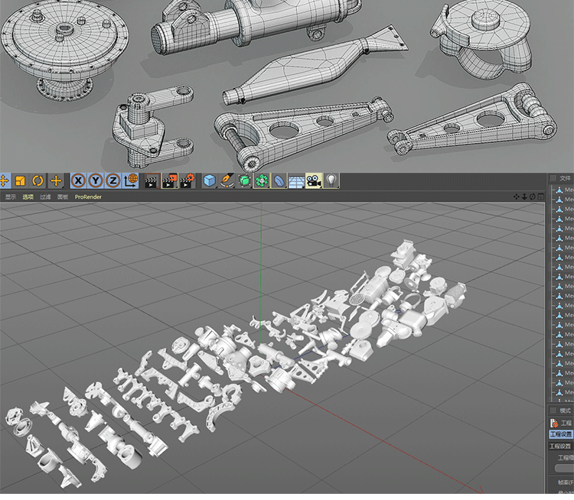Viewport: 574px width, 500px height.
Task: Toggle Z-axis lock
Action: pyautogui.click(x=113, y=181)
